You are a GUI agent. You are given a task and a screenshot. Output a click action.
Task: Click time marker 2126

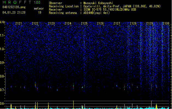click(100, 23)
